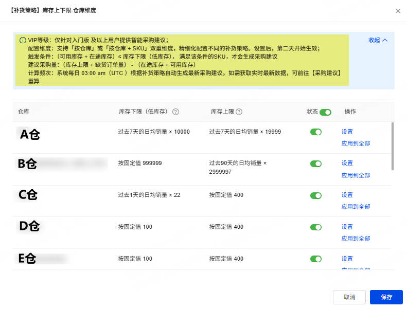This screenshot has height=309, width=407.
Task: Apply B仓 settings via 应用到全部
Action: [356, 175]
